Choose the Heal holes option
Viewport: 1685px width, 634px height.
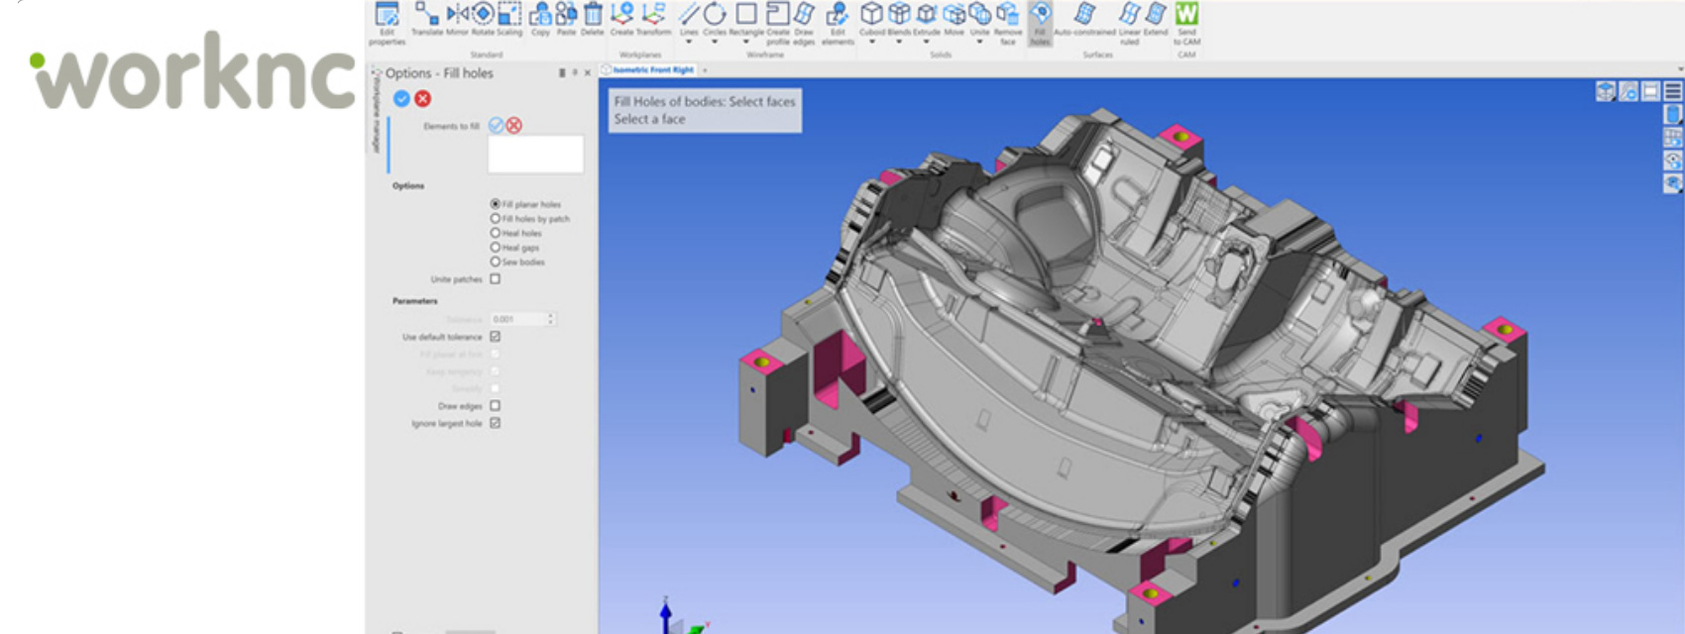pos(496,233)
